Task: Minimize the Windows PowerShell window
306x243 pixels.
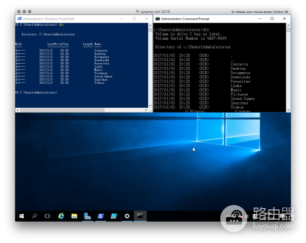Action: point(122,19)
